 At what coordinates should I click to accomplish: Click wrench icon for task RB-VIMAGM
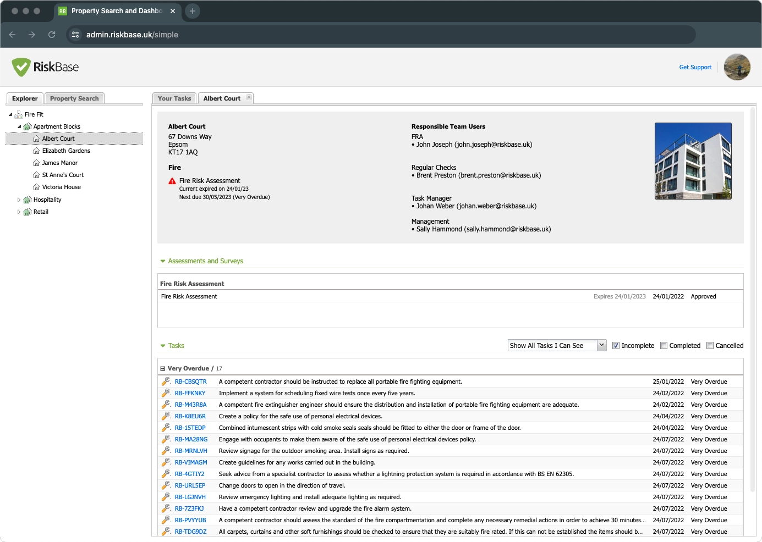pos(166,462)
